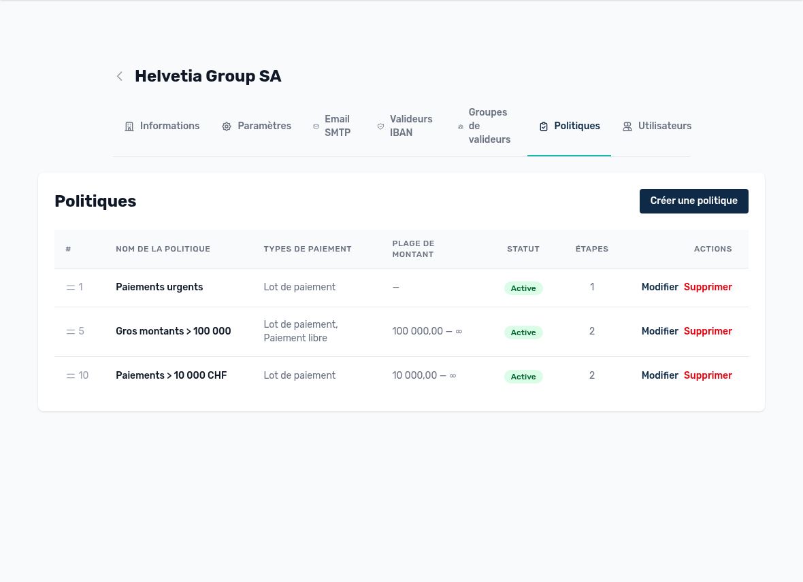The image size is (803, 582).
Task: Click the group icon for Groupes de valideurs
Action: click(461, 126)
